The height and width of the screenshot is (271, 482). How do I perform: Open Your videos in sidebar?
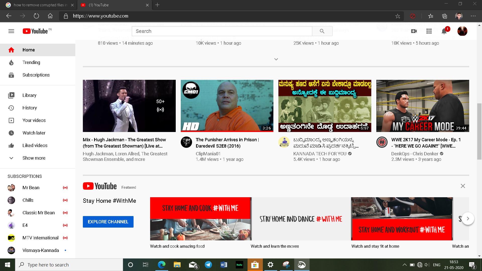click(x=38, y=120)
